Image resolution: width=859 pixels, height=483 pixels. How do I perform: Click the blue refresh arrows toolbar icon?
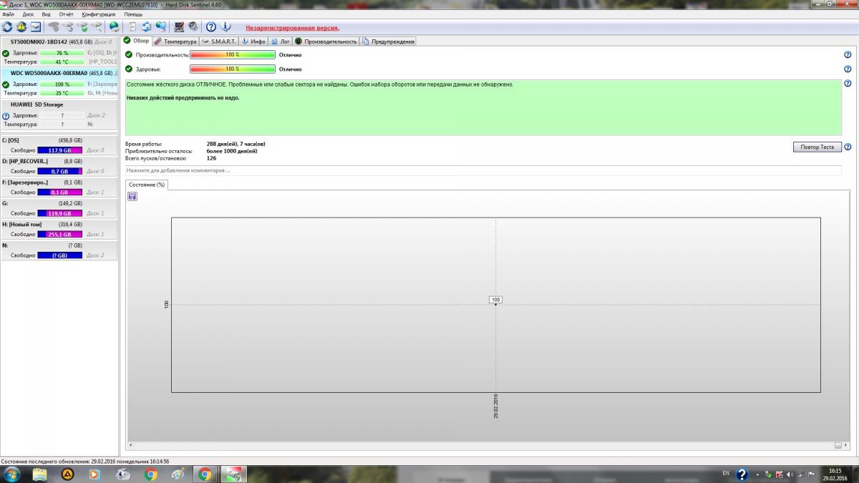pyautogui.click(x=7, y=27)
